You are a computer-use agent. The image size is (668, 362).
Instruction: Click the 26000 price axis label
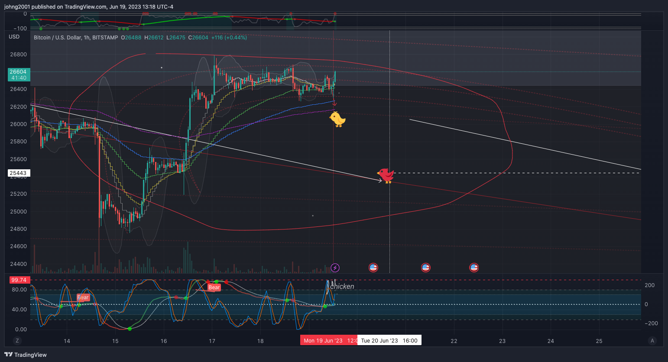pyautogui.click(x=18, y=124)
